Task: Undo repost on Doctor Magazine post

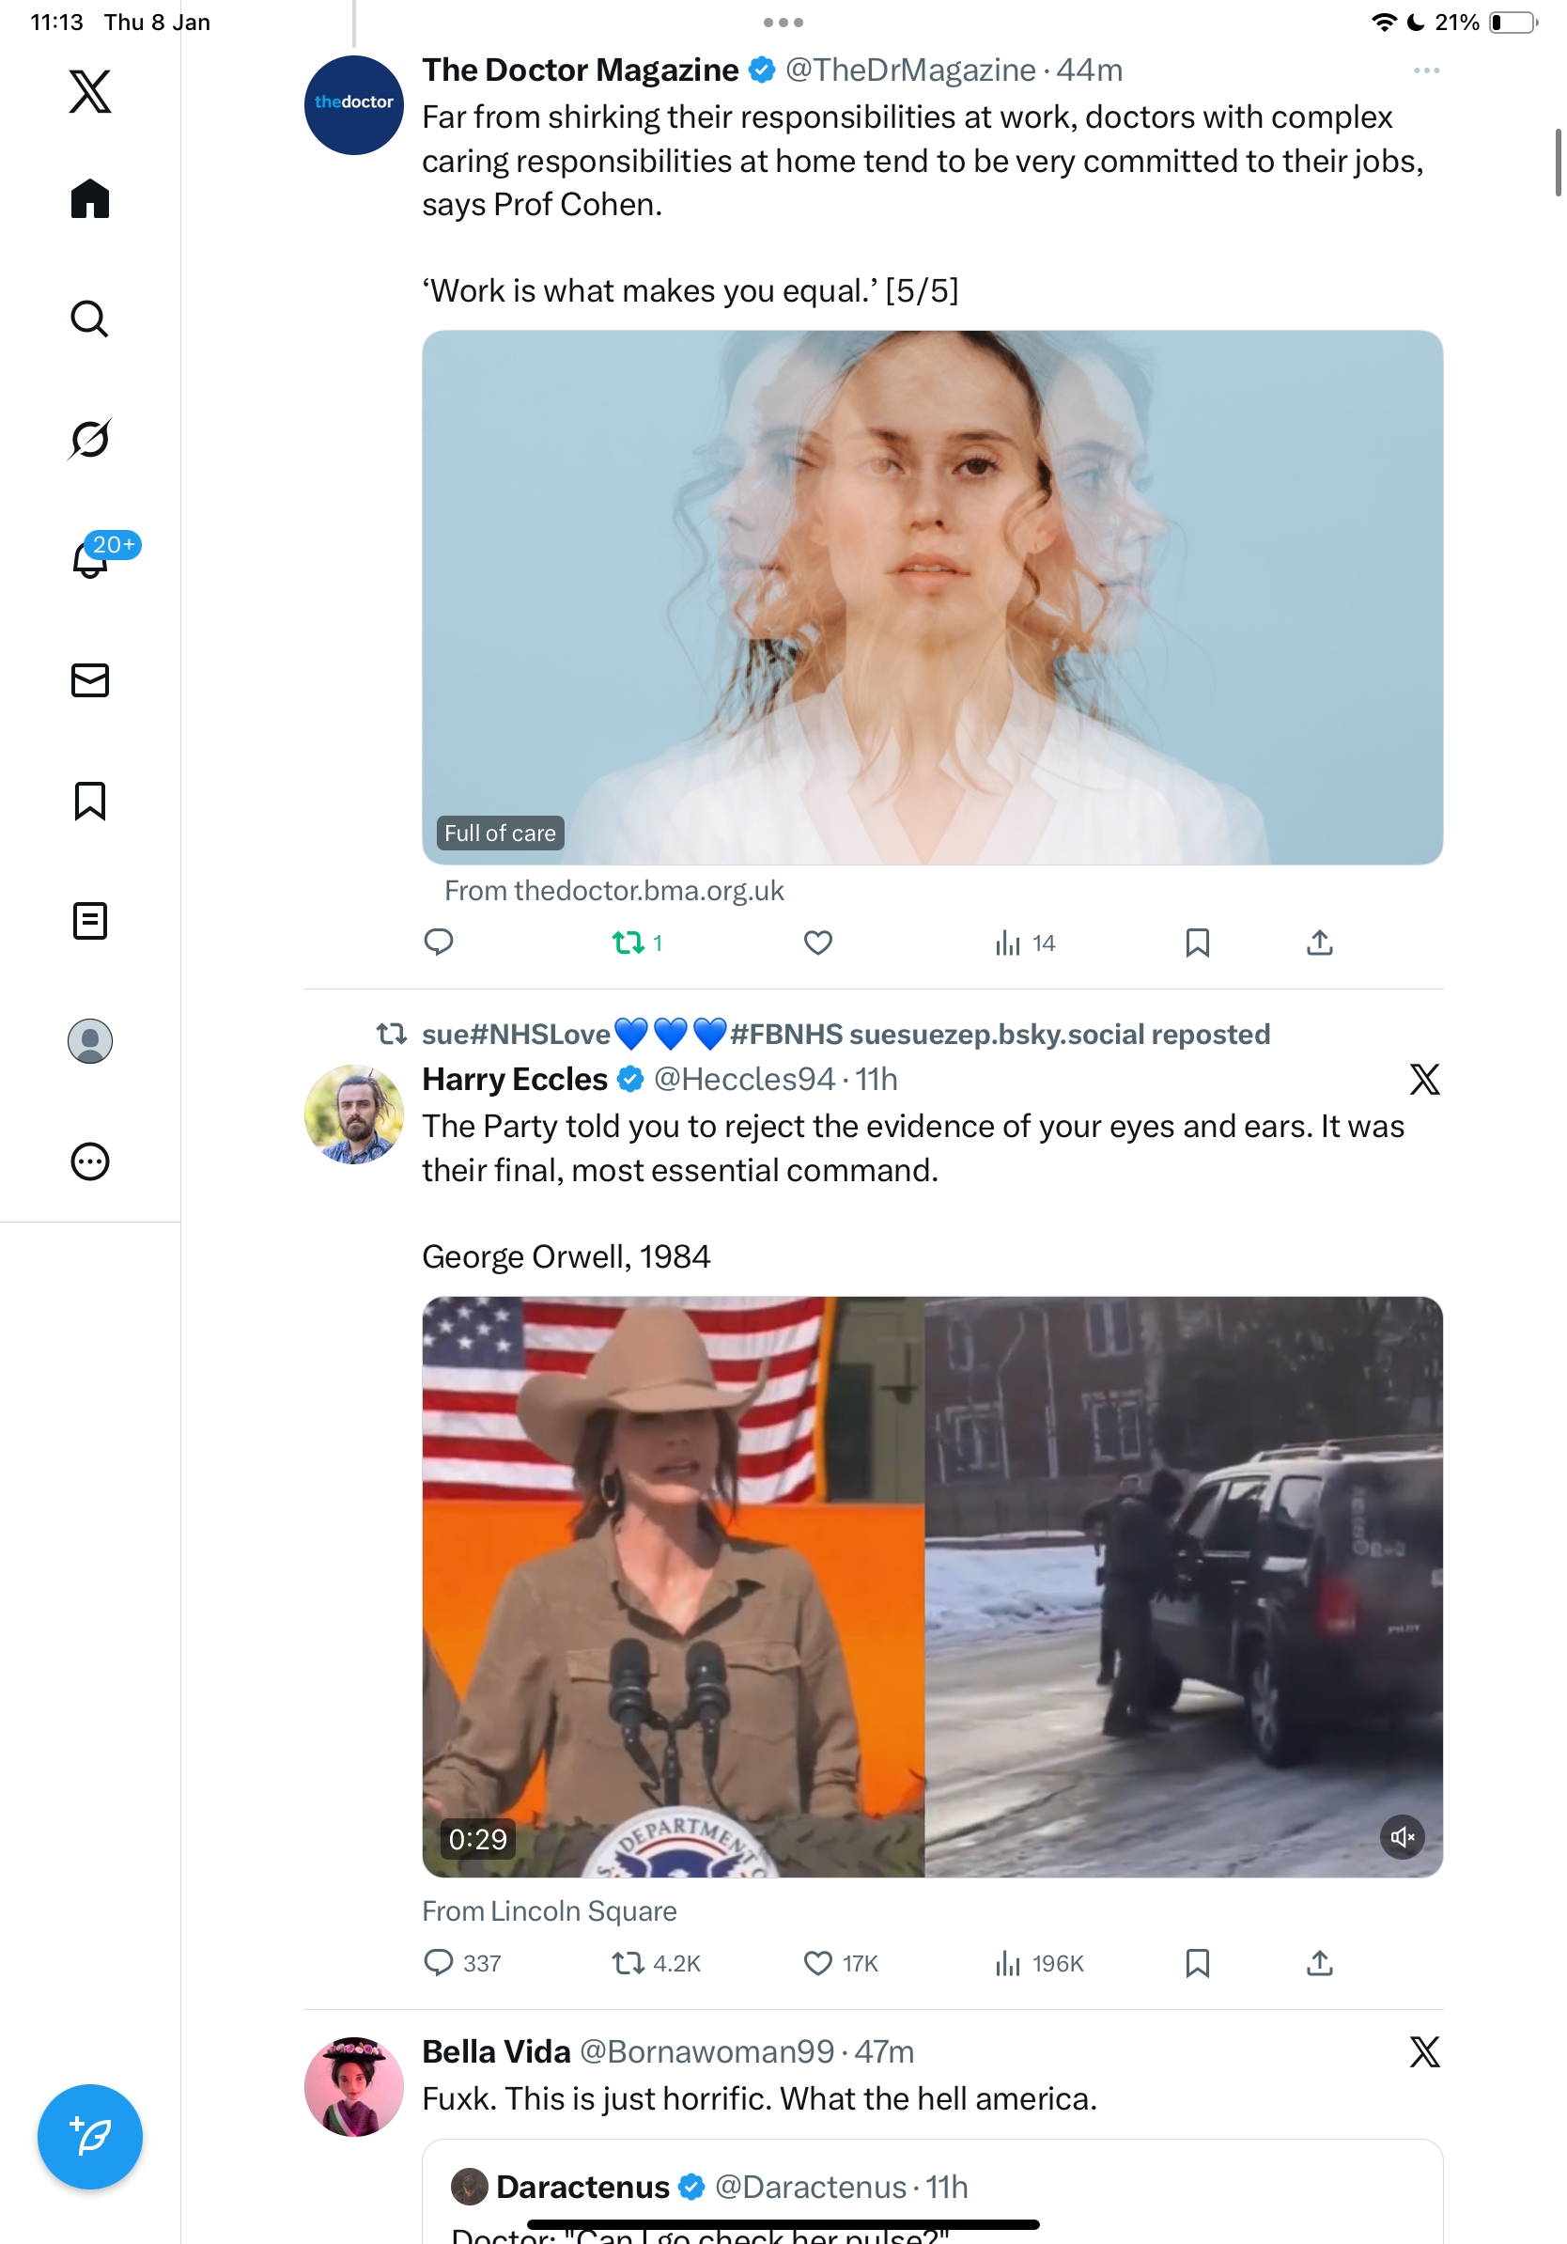Action: [x=628, y=943]
